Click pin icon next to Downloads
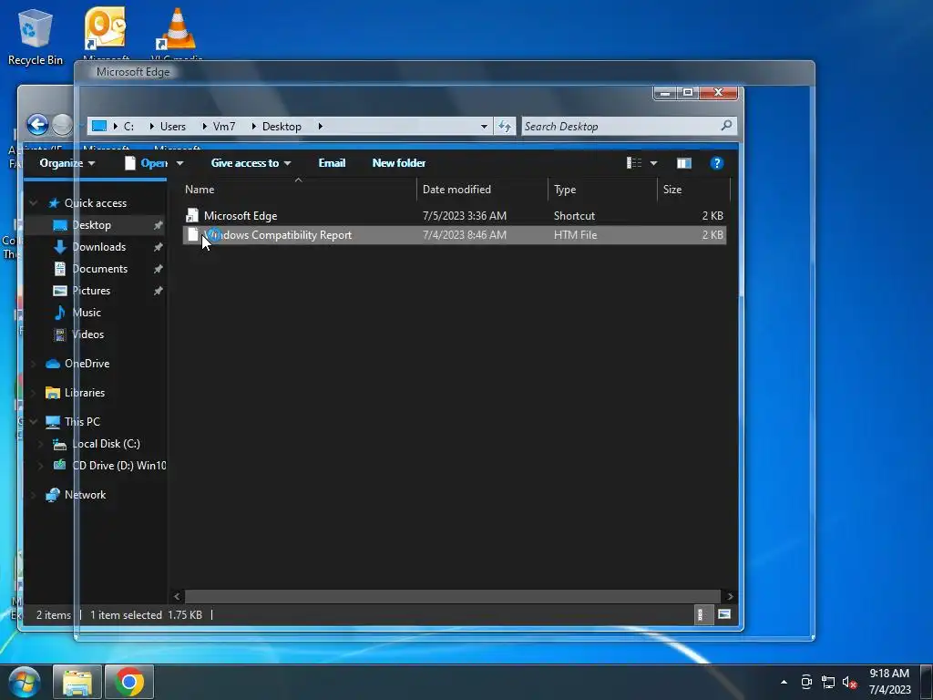 [x=158, y=247]
